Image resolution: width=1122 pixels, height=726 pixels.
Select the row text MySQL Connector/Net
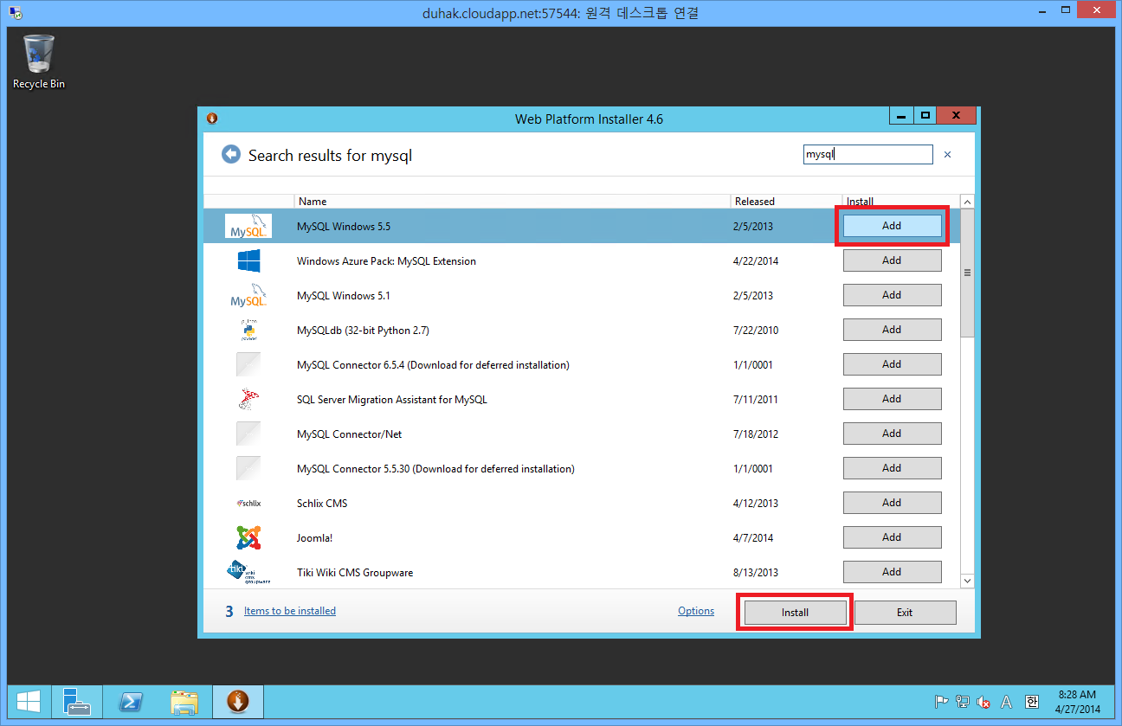pyautogui.click(x=349, y=434)
